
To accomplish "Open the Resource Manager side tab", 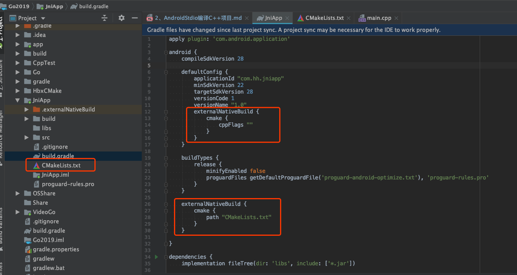I will [x=2, y=137].
